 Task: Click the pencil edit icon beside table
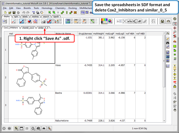168,38
